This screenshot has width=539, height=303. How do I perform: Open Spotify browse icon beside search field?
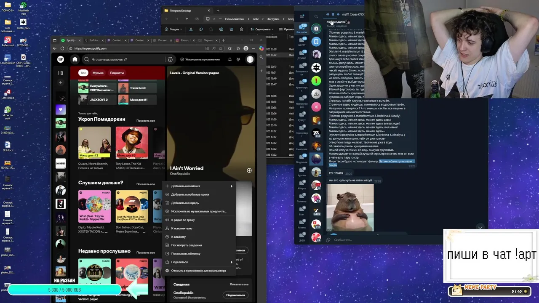click(170, 59)
